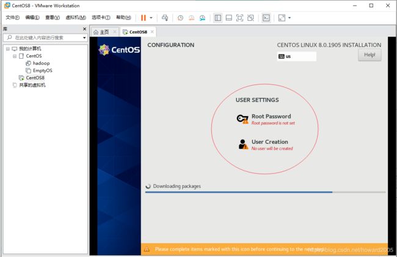
Task: Open the 帮助(H) menu
Action: (123, 18)
